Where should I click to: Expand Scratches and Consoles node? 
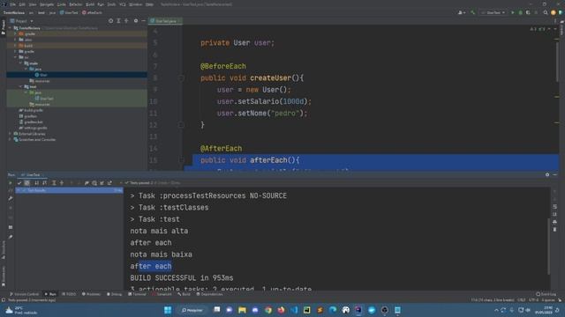pyautogui.click(x=11, y=139)
